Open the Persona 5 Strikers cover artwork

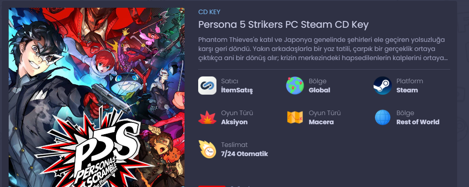coord(97,97)
